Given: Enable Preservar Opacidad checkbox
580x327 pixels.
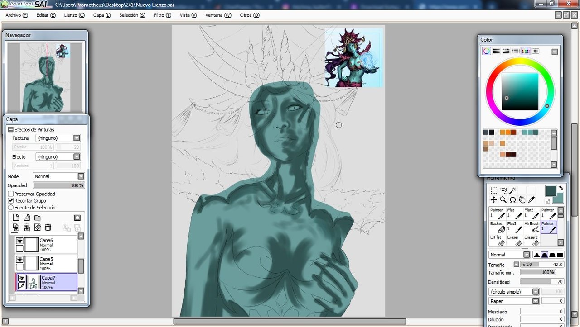Looking at the screenshot, I should [x=11, y=194].
